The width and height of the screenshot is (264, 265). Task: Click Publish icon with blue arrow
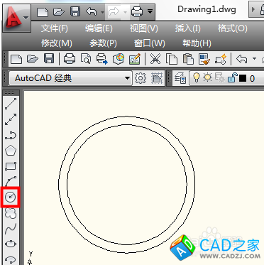(x=102, y=59)
